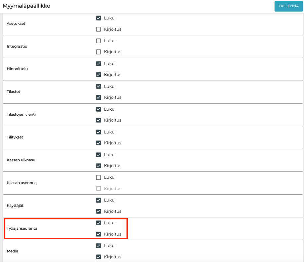Uncheck Kirjoitus for Hinnoittelu
Screen dimensions: 304x262
[98, 75]
